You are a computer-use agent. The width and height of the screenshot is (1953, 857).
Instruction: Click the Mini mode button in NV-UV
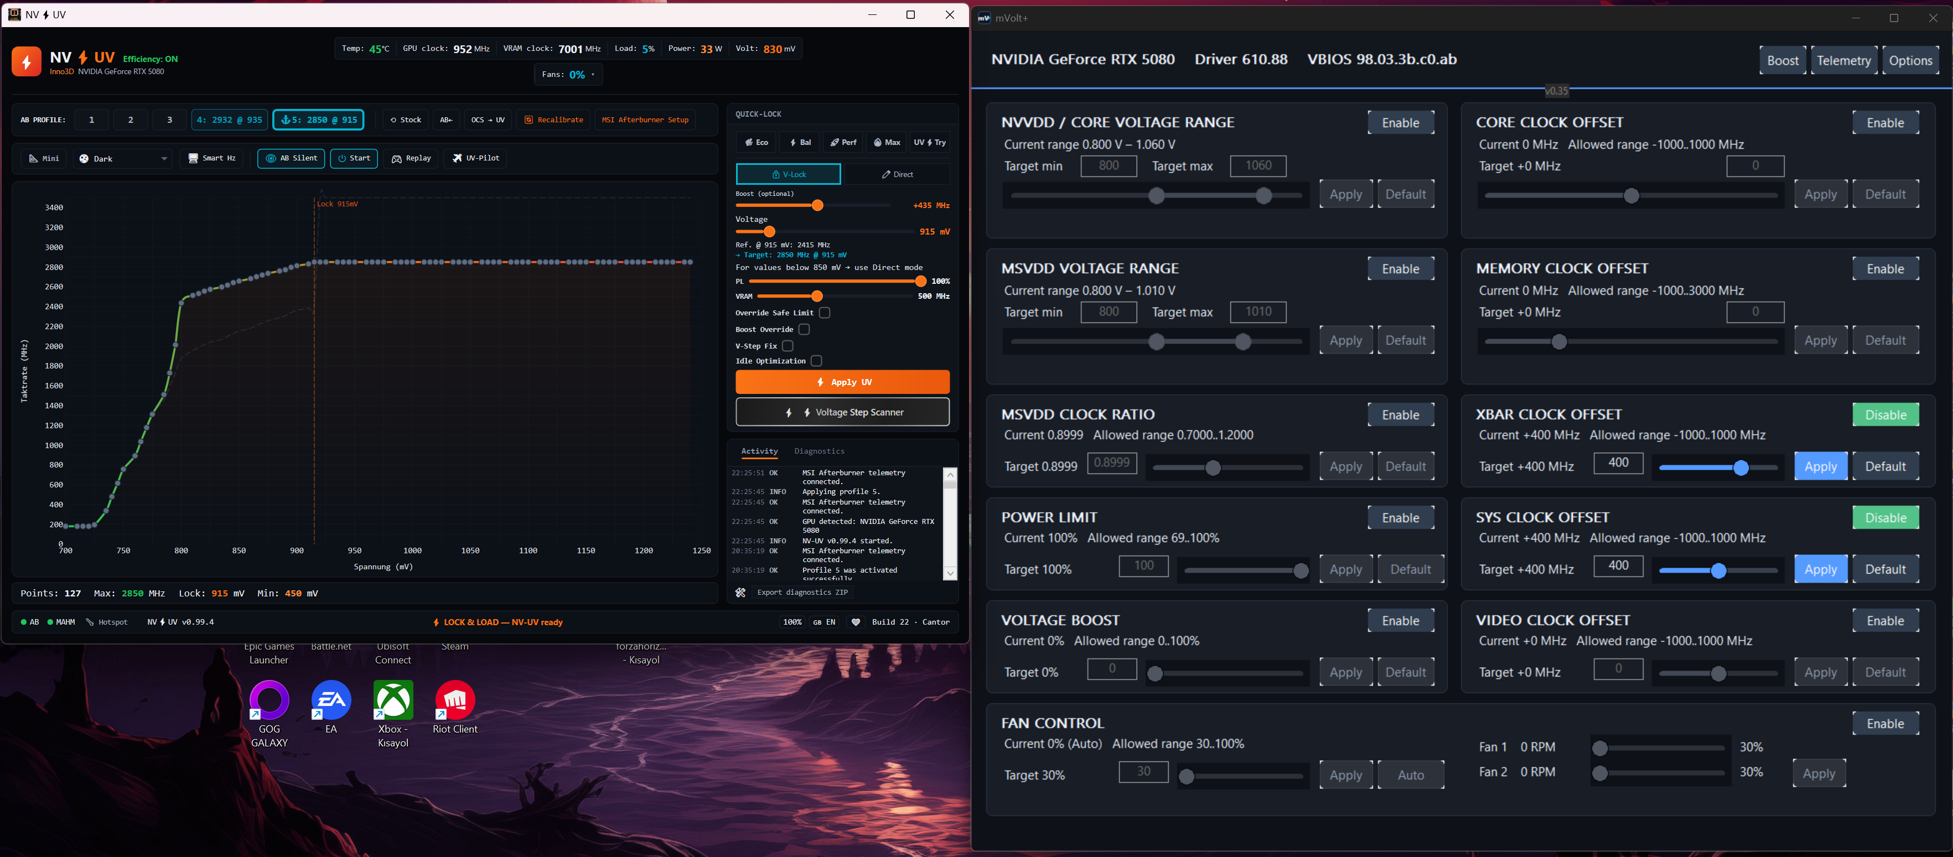(44, 158)
